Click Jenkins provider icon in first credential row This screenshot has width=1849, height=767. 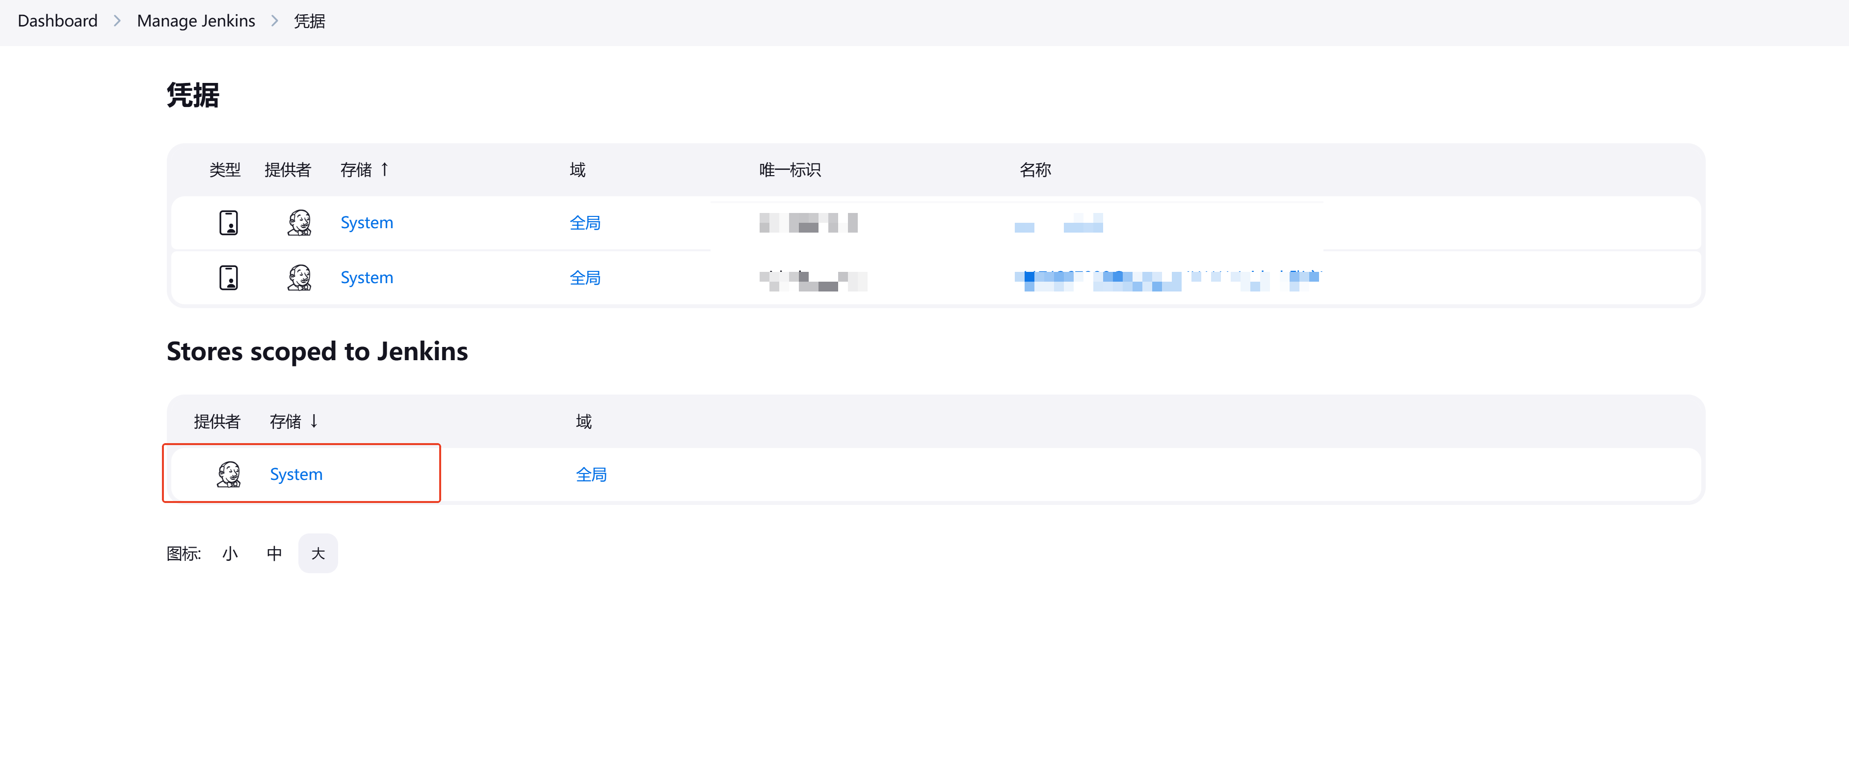pyautogui.click(x=299, y=222)
